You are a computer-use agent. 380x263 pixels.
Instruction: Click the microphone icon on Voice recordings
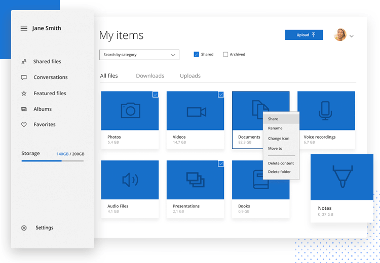point(325,111)
